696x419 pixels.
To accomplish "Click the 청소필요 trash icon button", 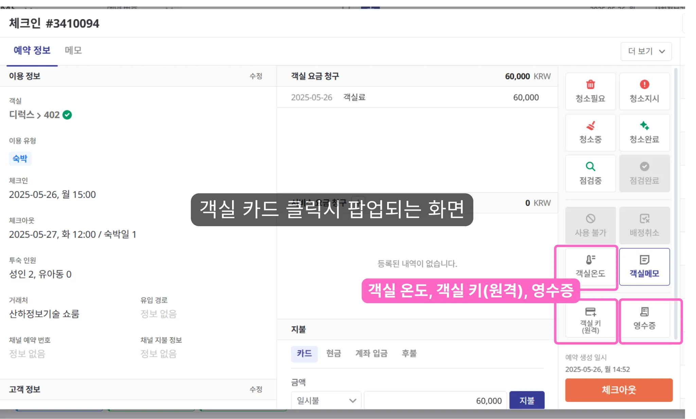I will (590, 91).
